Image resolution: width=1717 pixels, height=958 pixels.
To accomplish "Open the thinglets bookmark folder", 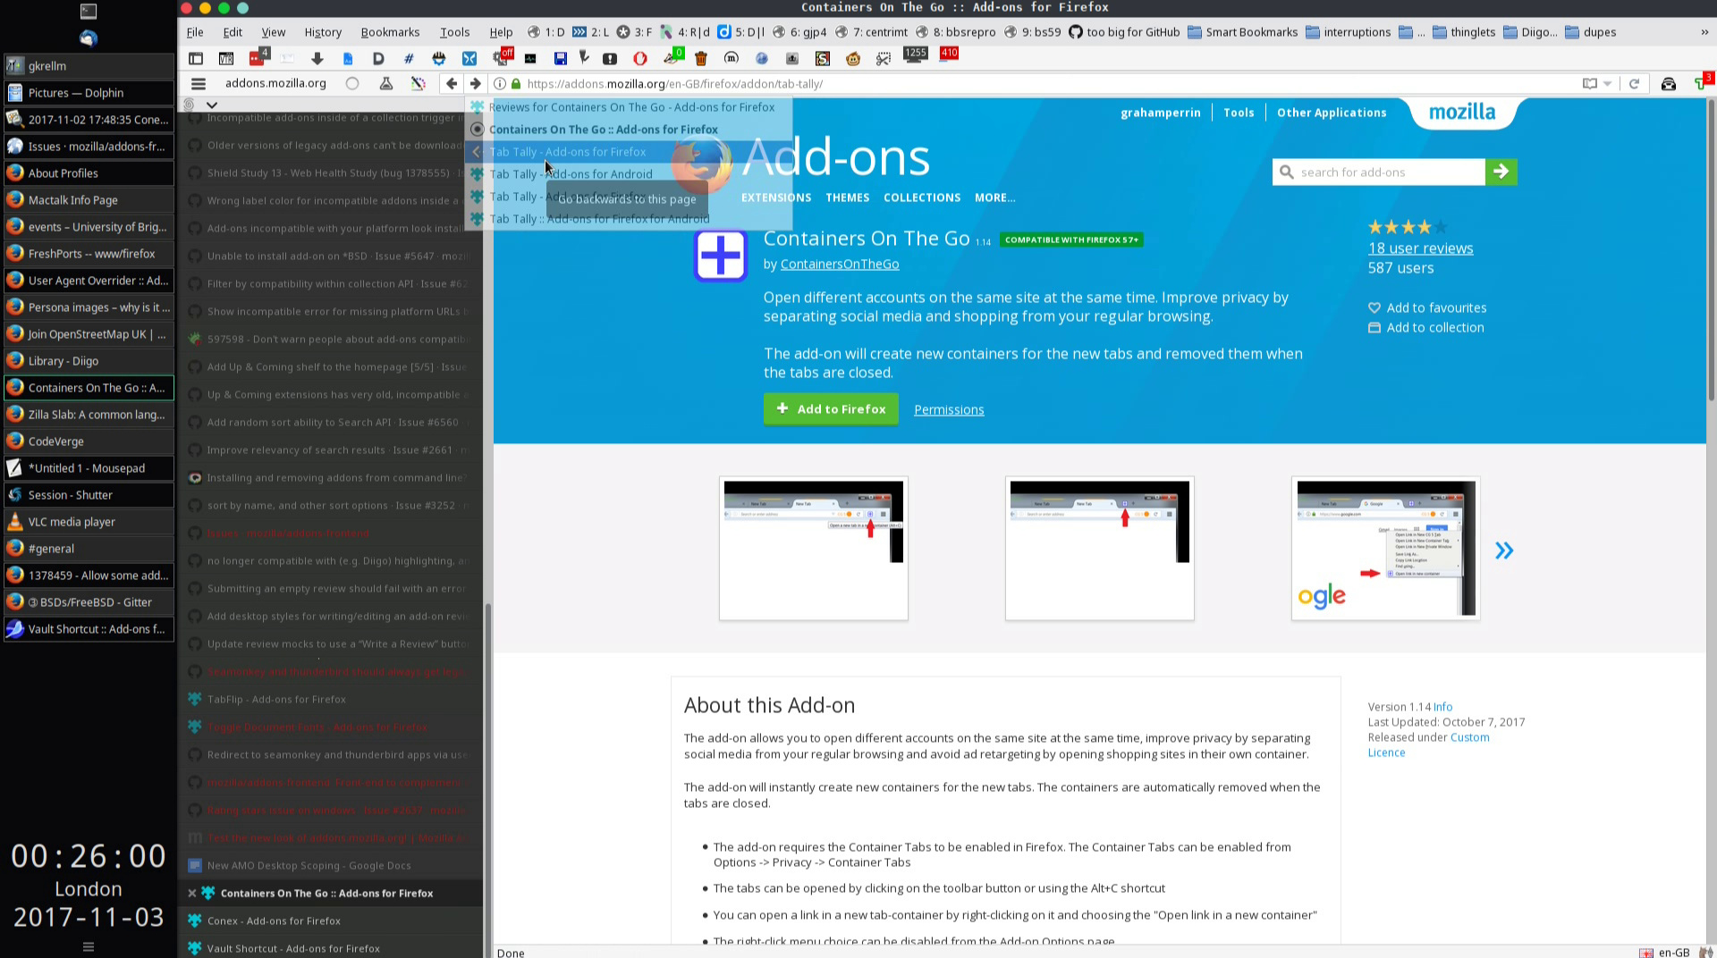I will pyautogui.click(x=1464, y=32).
